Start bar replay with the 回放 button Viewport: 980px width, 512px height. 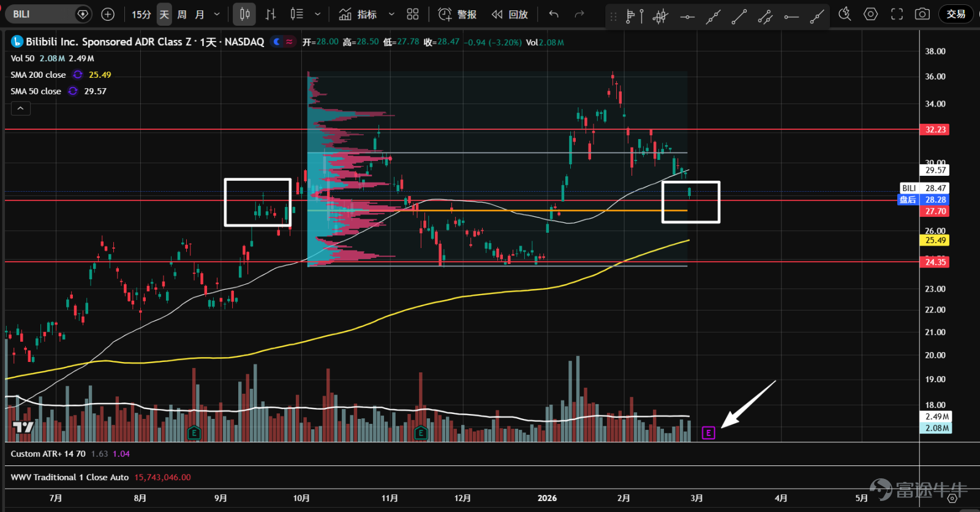510,14
